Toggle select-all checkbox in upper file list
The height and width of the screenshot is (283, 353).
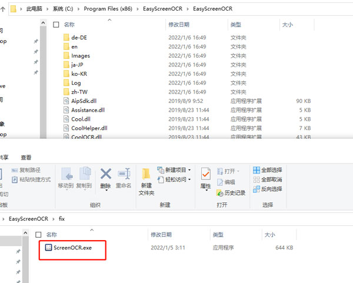pos(56,25)
